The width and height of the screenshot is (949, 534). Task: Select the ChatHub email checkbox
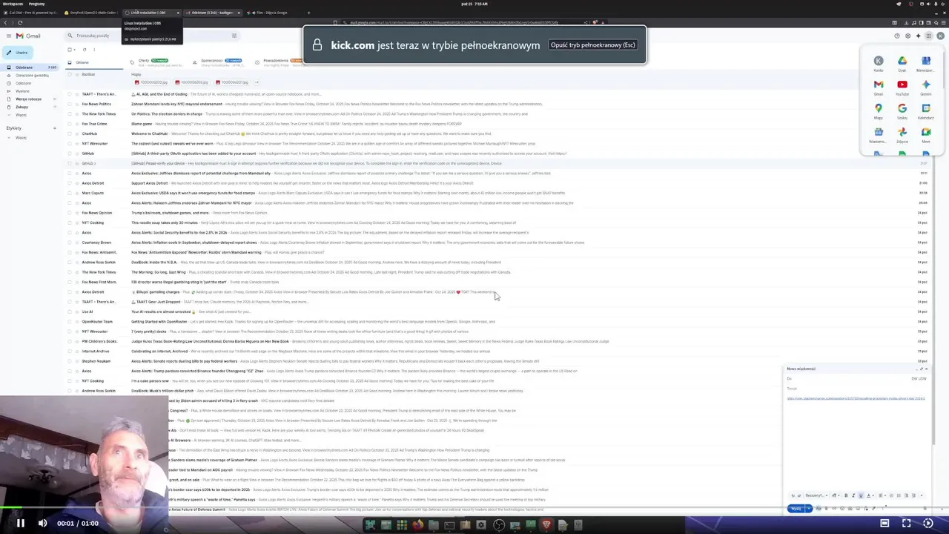point(70,133)
